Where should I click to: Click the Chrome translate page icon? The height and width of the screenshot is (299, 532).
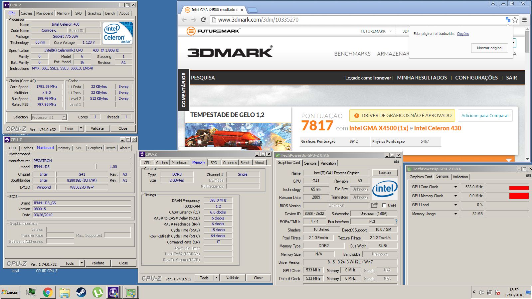tap(508, 20)
